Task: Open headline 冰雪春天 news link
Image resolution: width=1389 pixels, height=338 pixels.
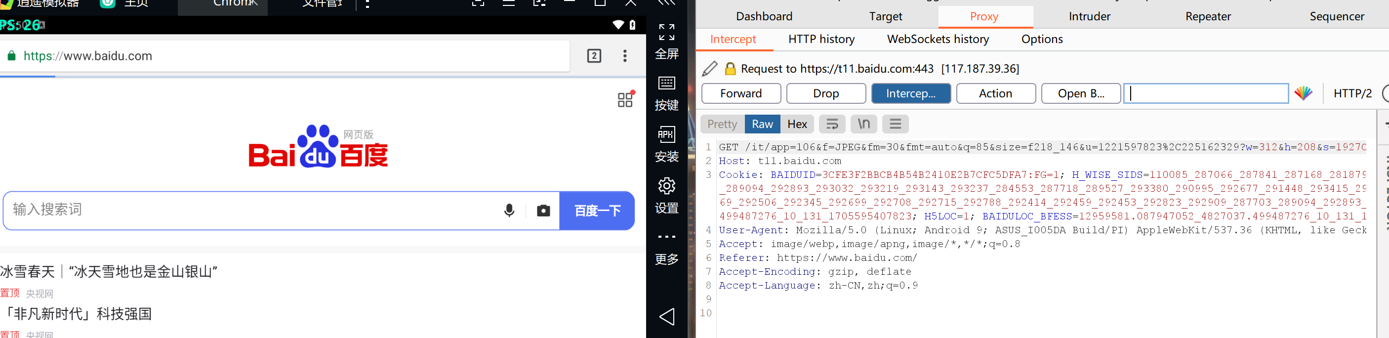Action: [x=109, y=271]
